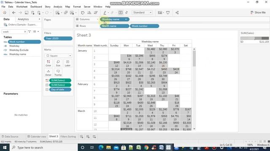Click the Undo back arrow in toolbar
This screenshot has height=151, width=270.
tap(14, 13)
